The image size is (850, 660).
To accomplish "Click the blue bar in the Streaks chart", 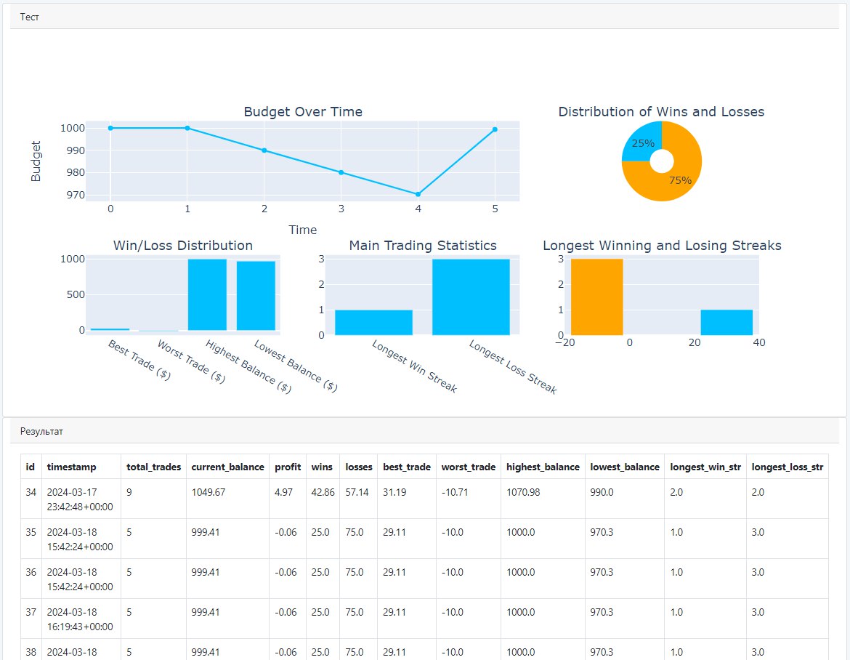I will pos(726,322).
